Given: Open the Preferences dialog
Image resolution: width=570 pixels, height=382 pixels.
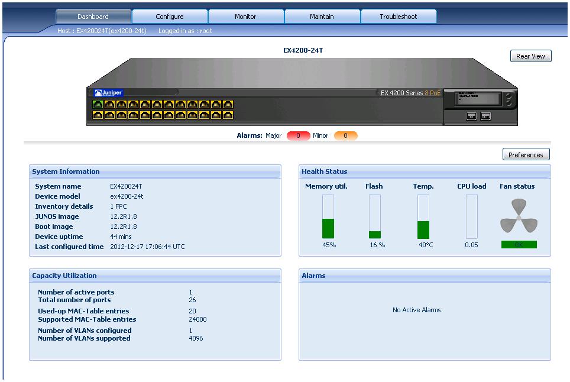Looking at the screenshot, I should (525, 154).
